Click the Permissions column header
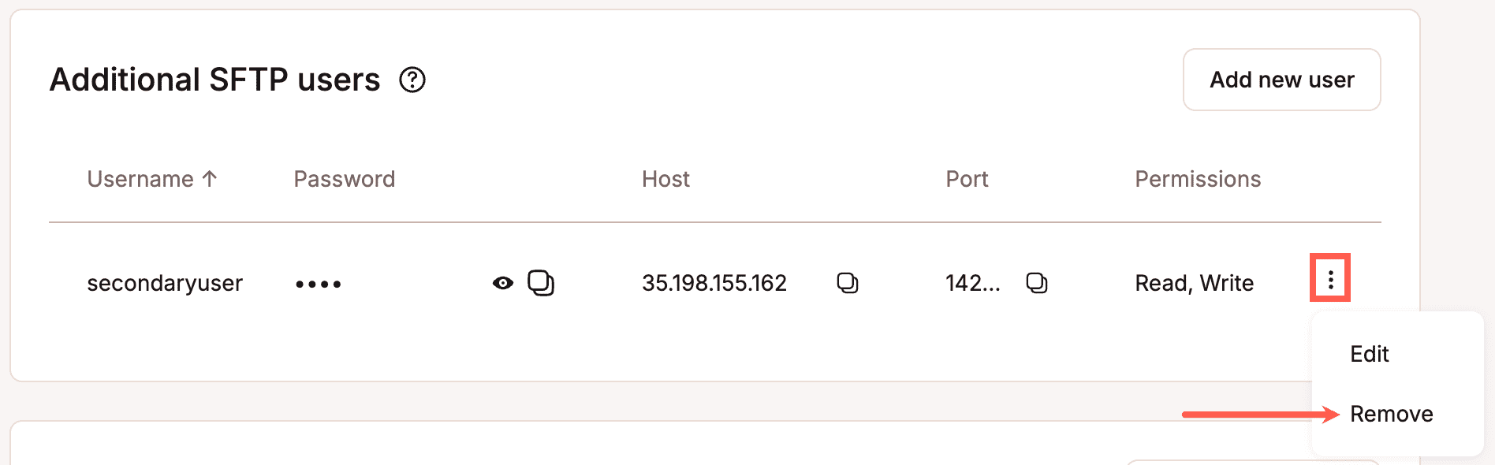 1197,179
